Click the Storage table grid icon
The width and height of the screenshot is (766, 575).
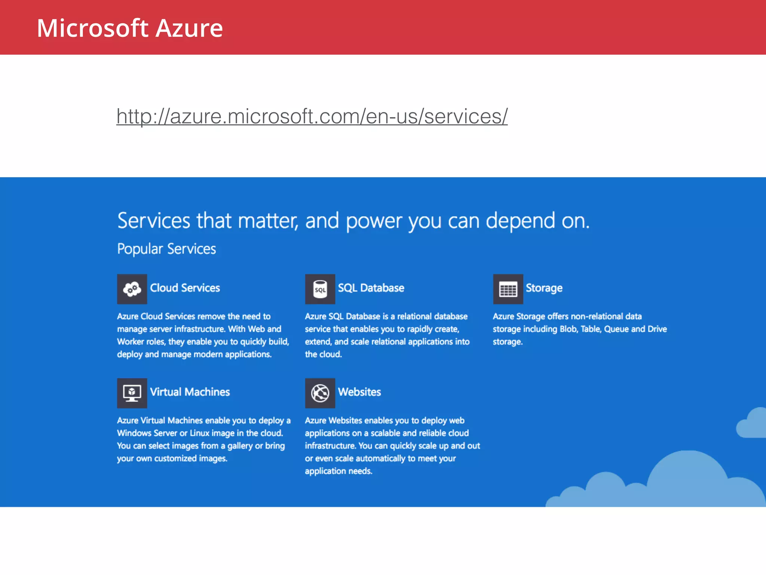(508, 289)
